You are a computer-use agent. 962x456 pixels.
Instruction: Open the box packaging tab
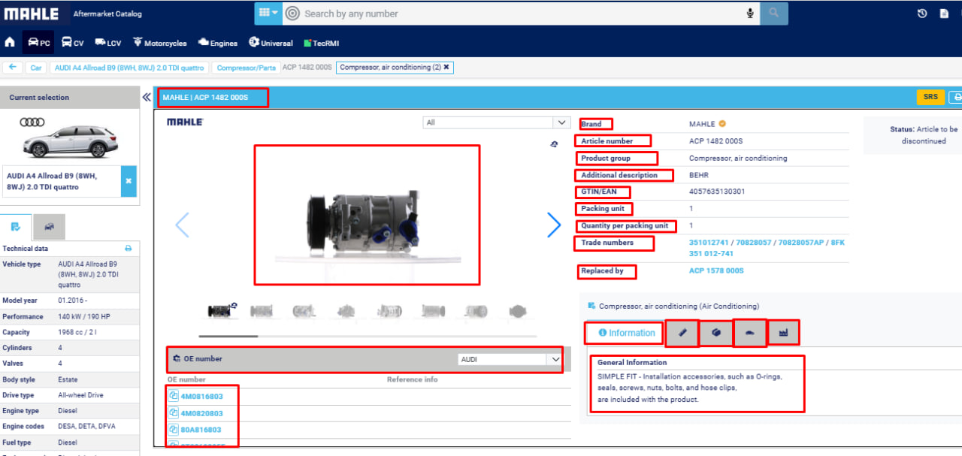[716, 333]
